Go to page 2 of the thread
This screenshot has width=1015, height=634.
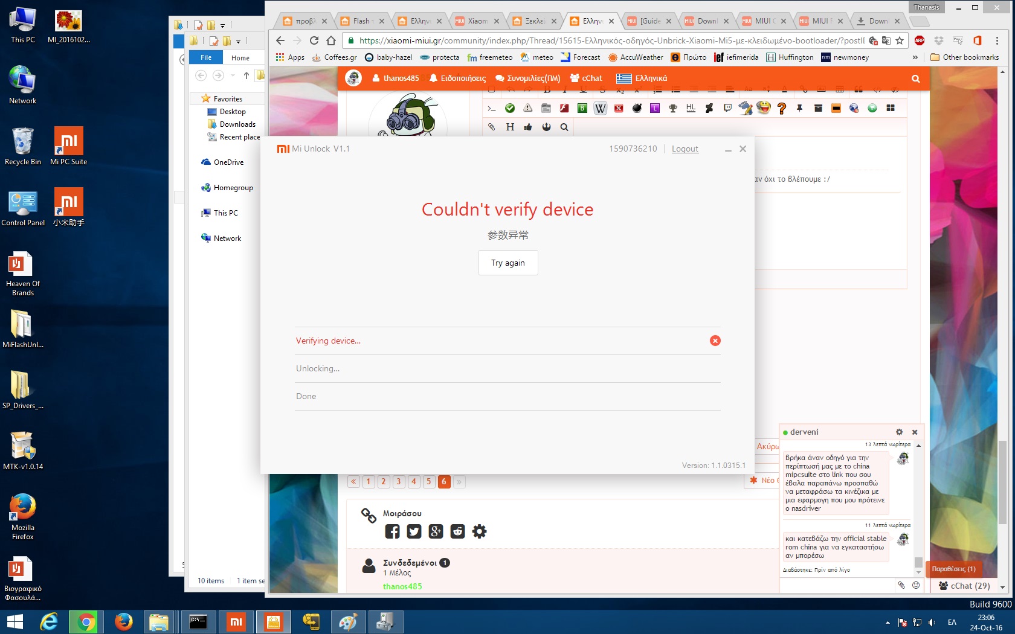[383, 481]
